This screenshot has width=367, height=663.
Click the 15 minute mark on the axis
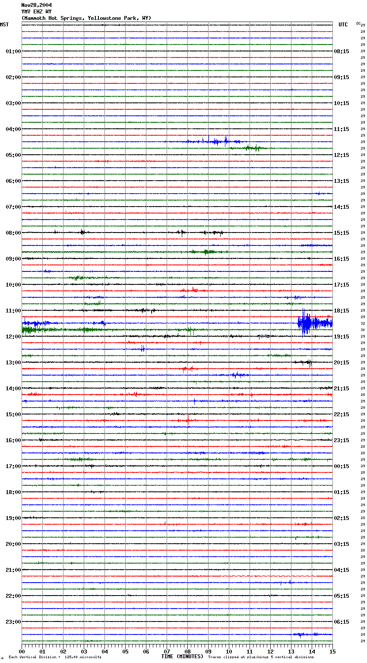point(332,651)
